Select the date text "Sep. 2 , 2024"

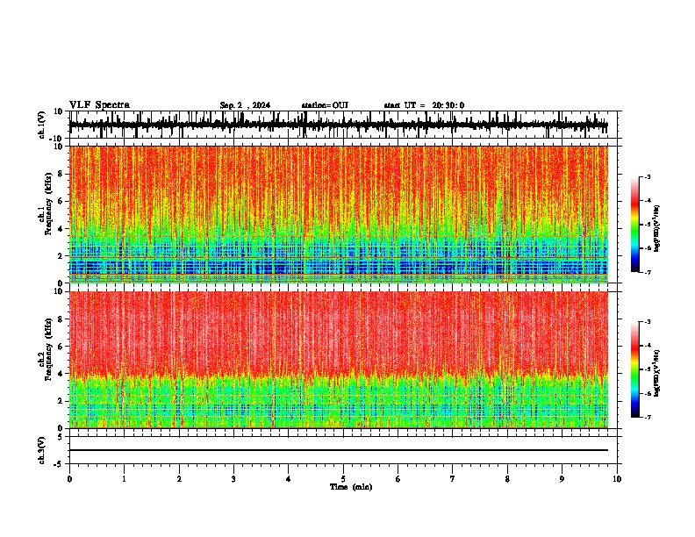[x=245, y=105]
